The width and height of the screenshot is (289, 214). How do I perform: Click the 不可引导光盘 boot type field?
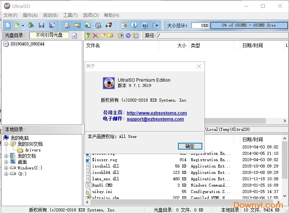(49, 35)
